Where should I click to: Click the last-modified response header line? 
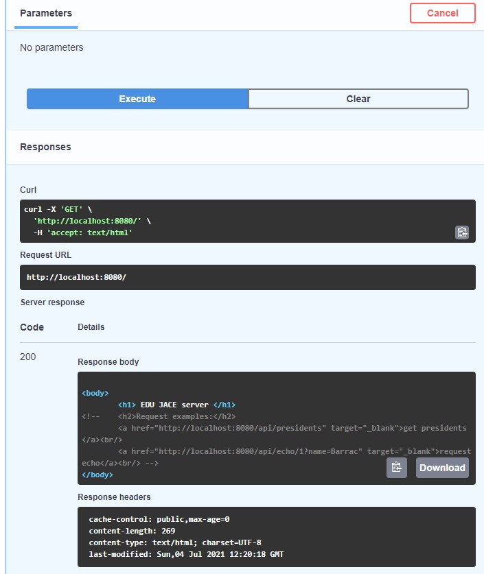(186, 554)
